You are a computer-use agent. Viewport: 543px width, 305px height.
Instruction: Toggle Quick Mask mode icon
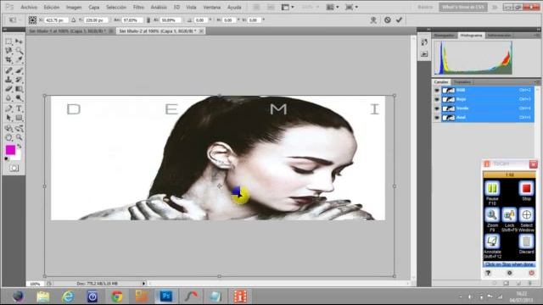tap(14, 168)
